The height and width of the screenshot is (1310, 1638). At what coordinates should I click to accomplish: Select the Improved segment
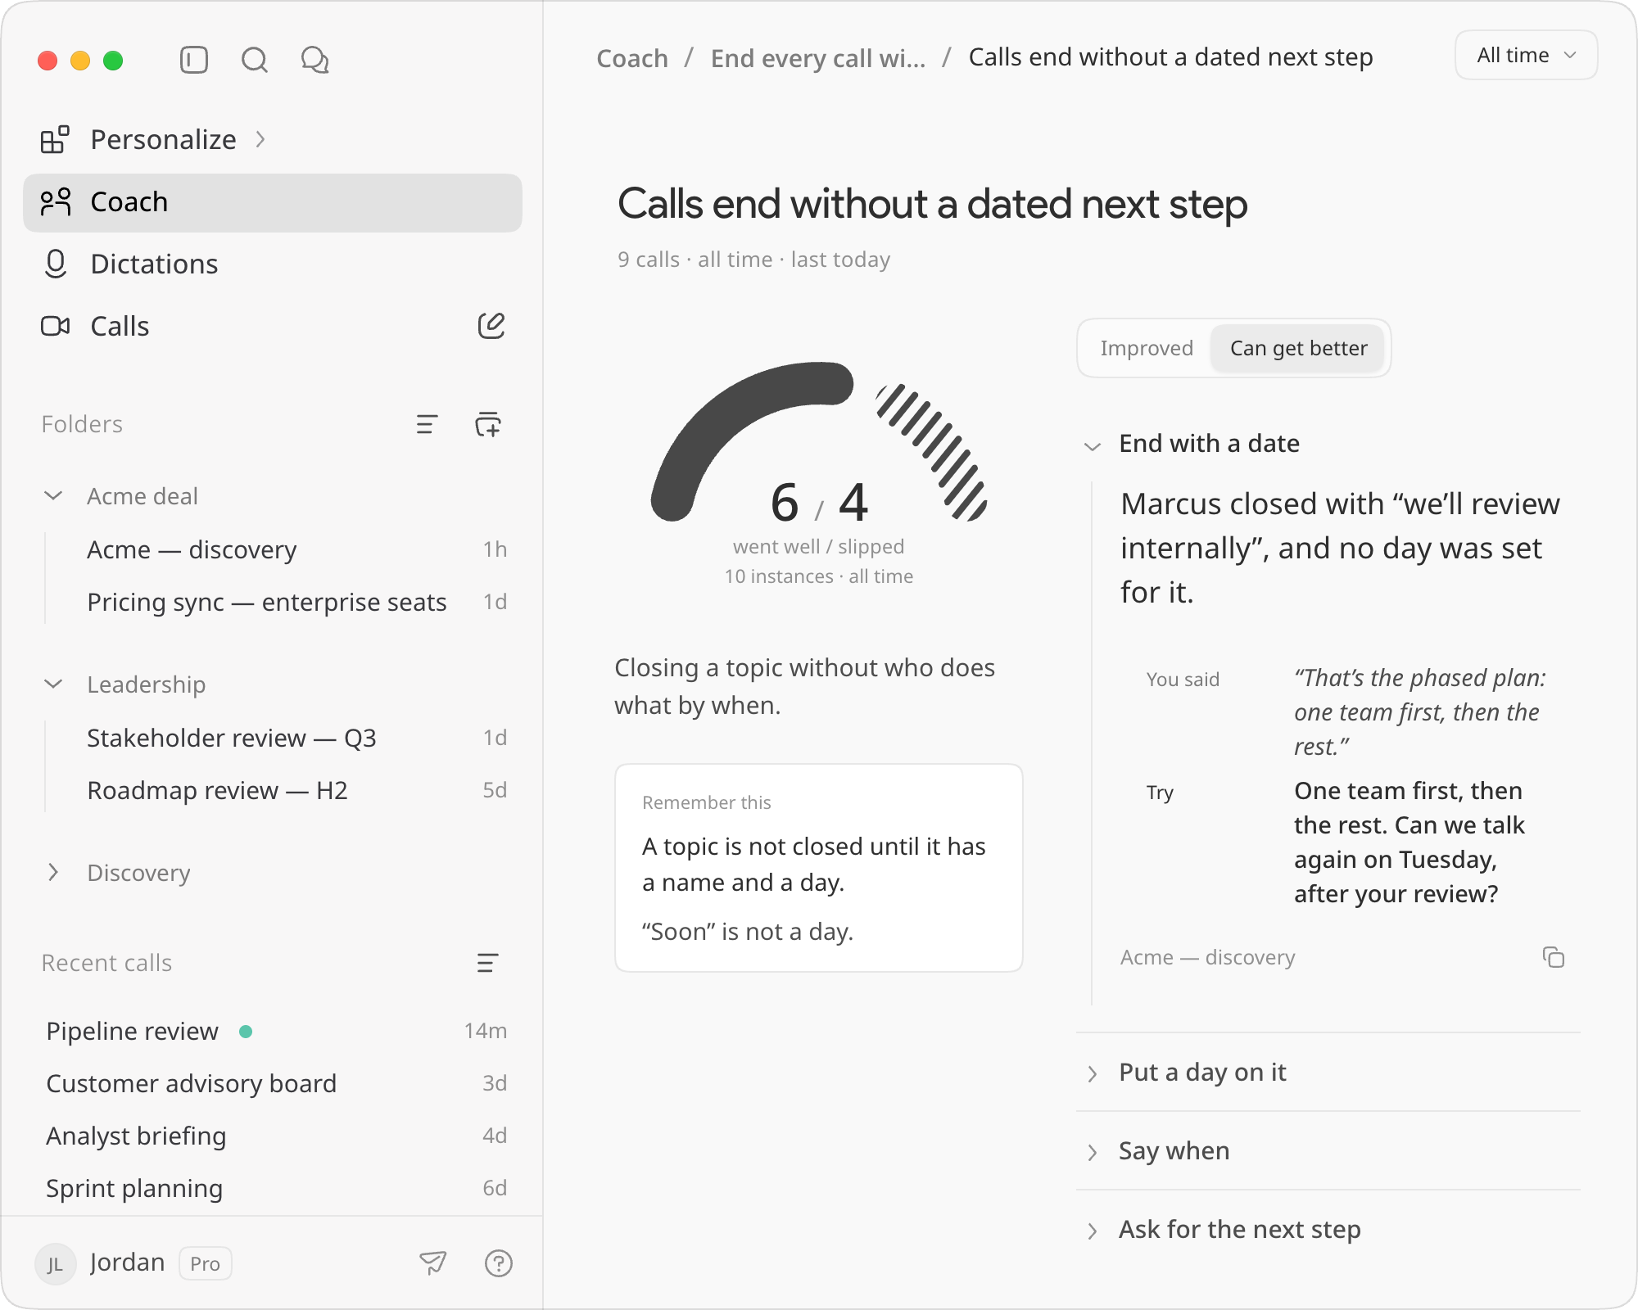tap(1147, 348)
